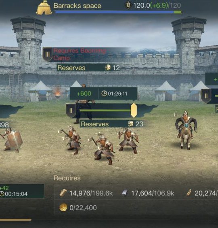This screenshot has height=228, width=218.
Task: Click the yellow training quantity slider handle
Action: (x=134, y=111)
